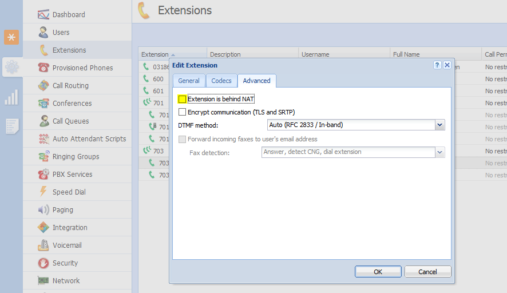The width and height of the screenshot is (507, 293).
Task: Click the Cancel button
Action: [427, 272]
